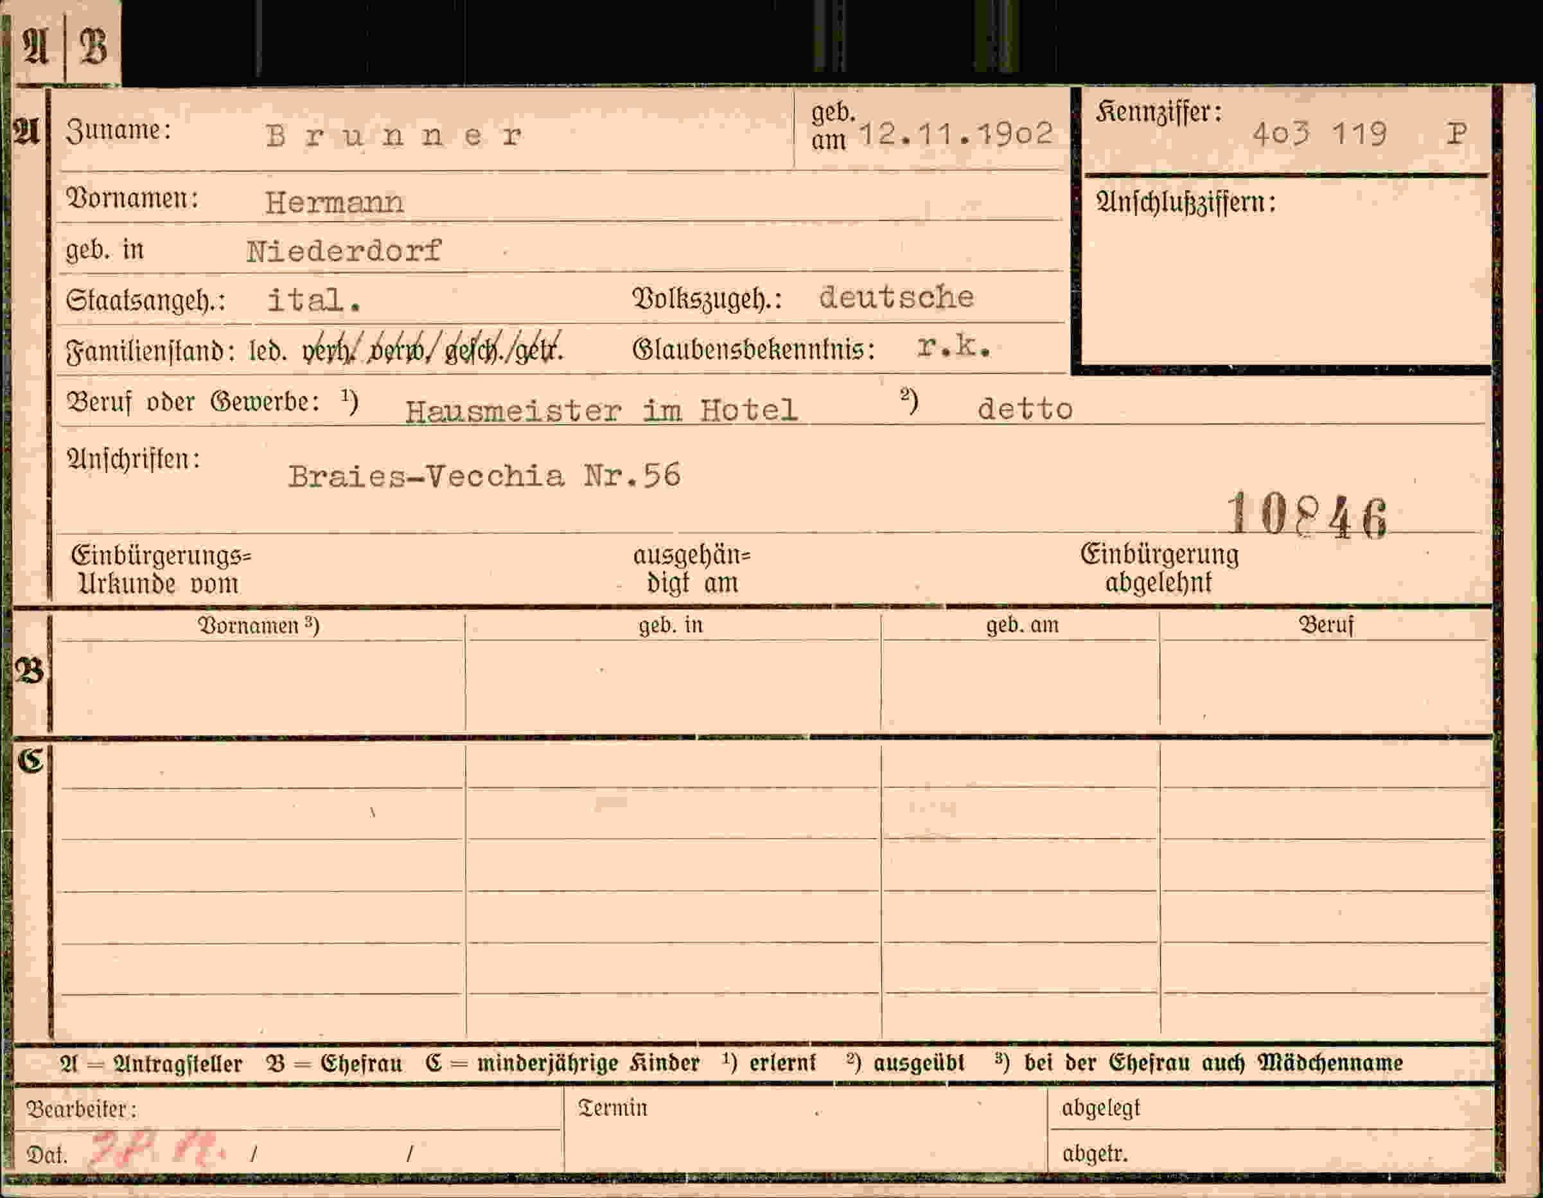
Task: Click the 'geb. in' column header
Action: [x=671, y=625]
